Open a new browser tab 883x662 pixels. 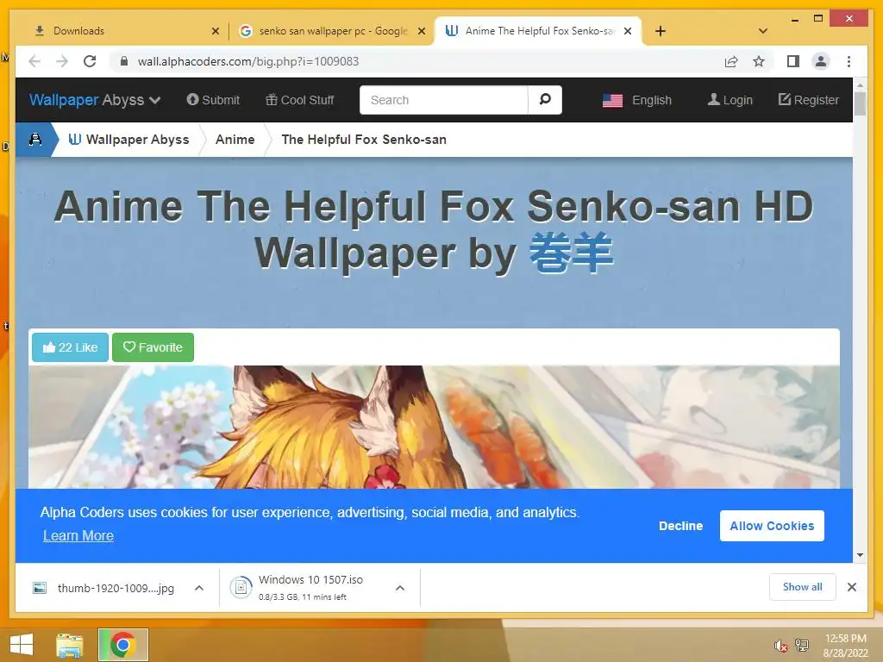pos(661,31)
